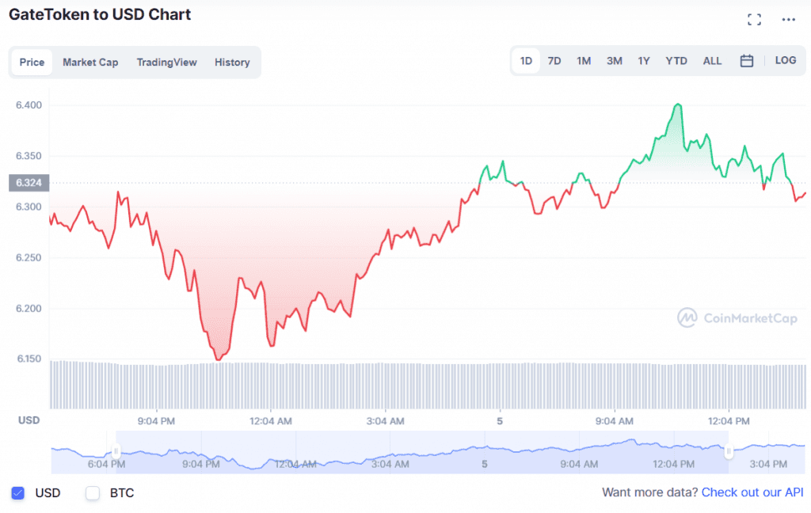The image size is (811, 513).
Task: Switch to the Market Cap tab
Action: (x=90, y=62)
